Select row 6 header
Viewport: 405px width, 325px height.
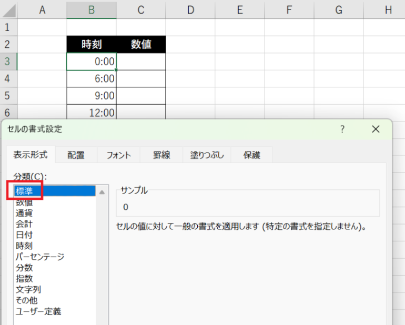(8, 112)
